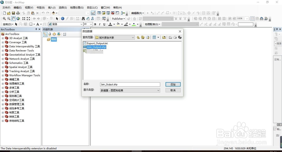
Task: Select the Pan hand tool
Action: point(13,19)
